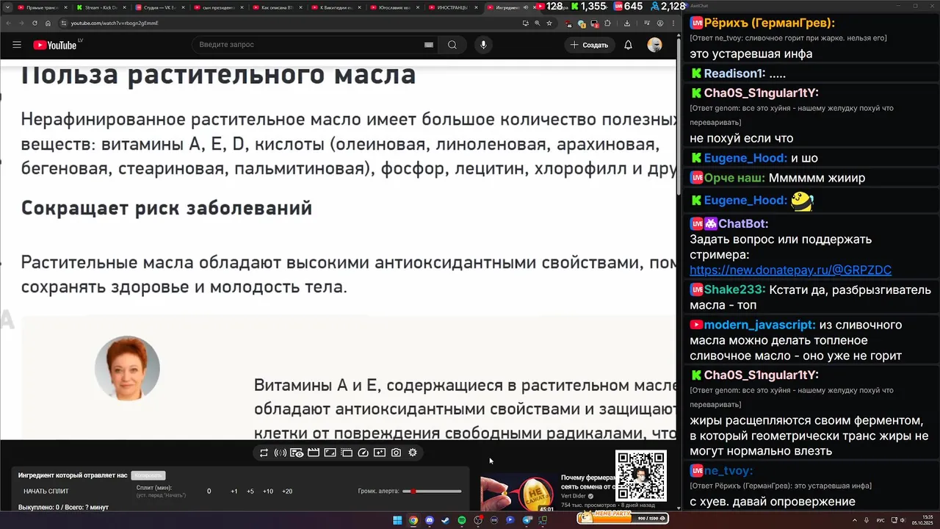Click the fullscreen-frame icon in player toolbar

click(330, 453)
